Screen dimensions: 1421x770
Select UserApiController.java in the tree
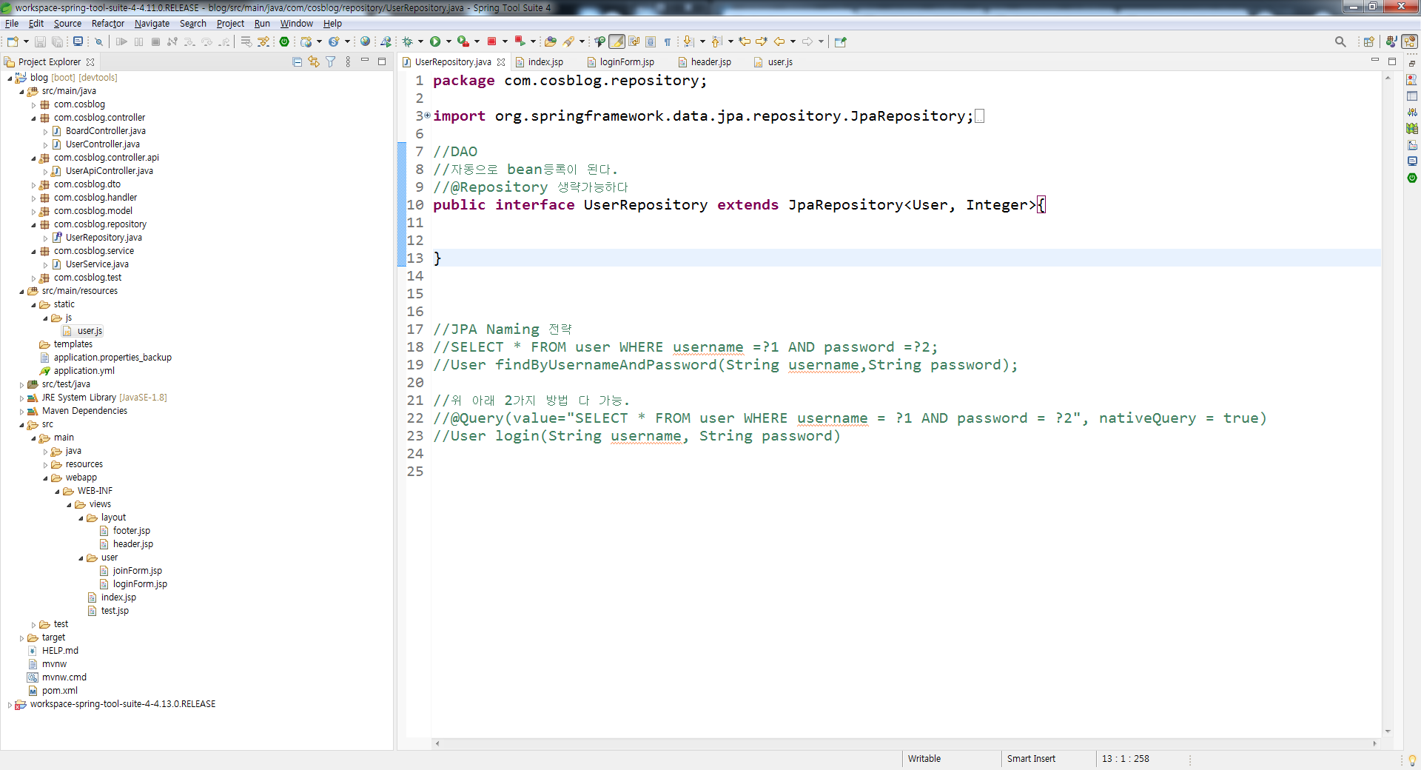pyautogui.click(x=109, y=171)
